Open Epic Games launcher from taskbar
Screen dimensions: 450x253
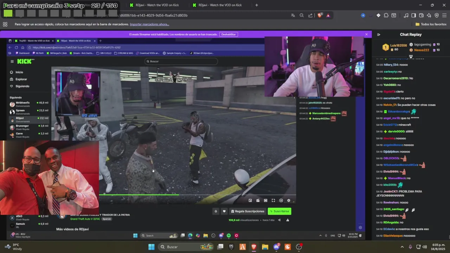(231, 247)
